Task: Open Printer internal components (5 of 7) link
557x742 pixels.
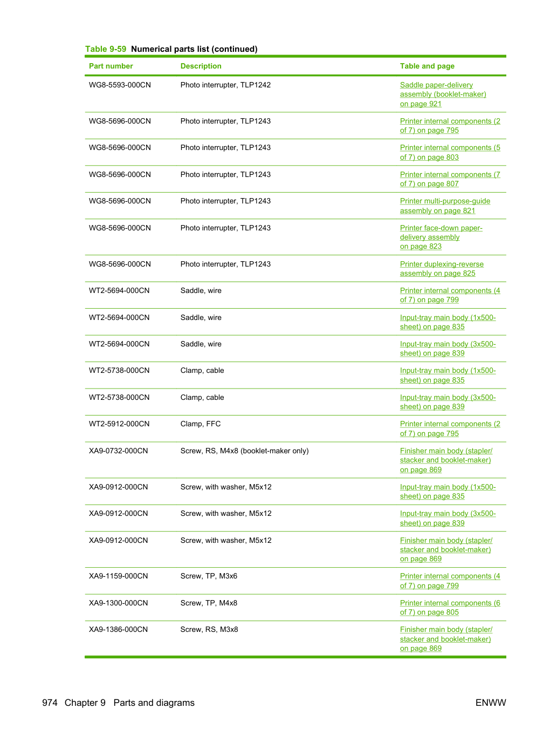Action: pos(450,153)
